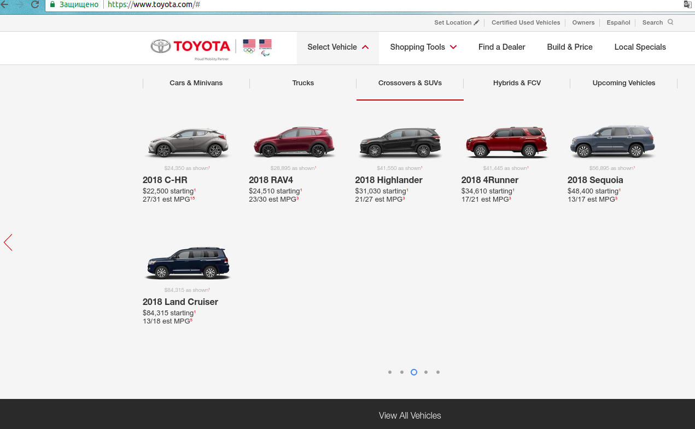695x429 pixels.
Task: Click the Toyota logo
Action: click(190, 46)
